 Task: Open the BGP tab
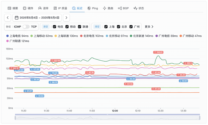coord(123,8)
